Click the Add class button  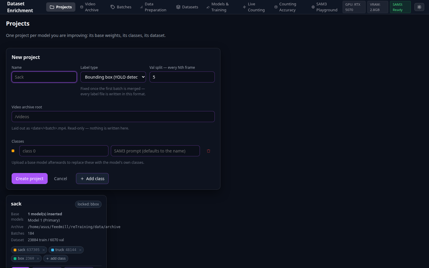92,179
